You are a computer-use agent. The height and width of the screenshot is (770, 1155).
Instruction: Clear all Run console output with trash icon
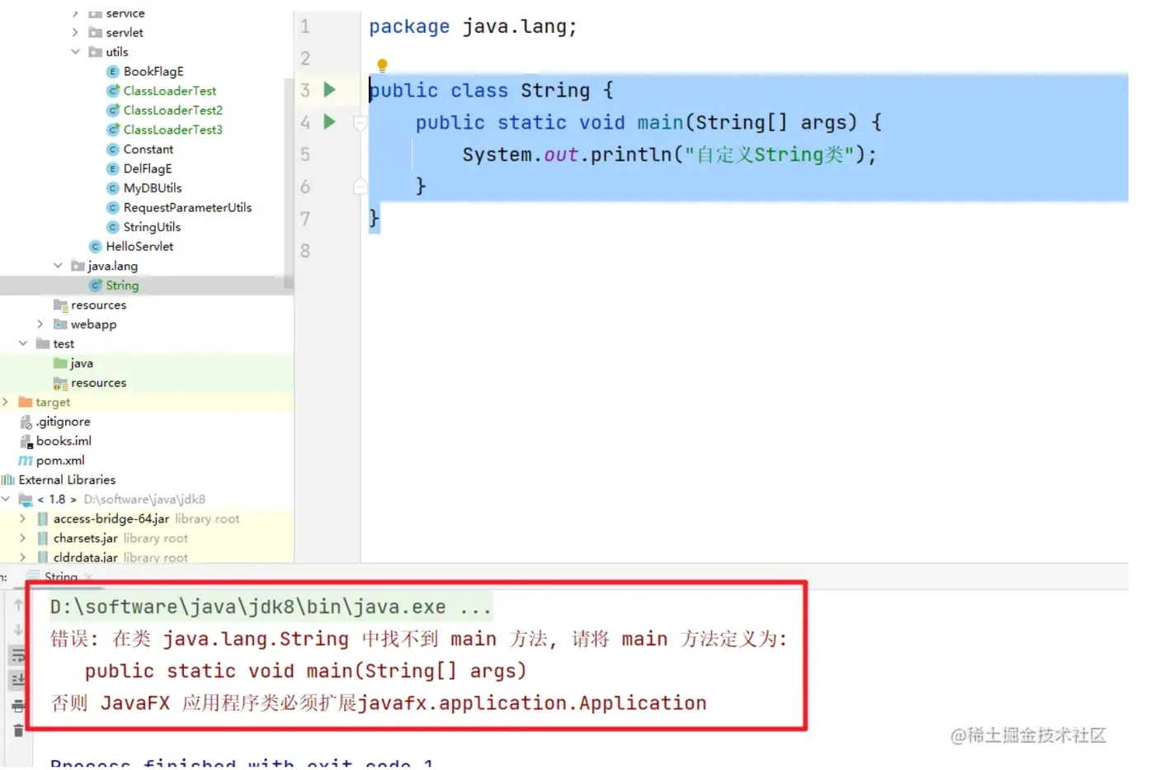click(x=18, y=730)
